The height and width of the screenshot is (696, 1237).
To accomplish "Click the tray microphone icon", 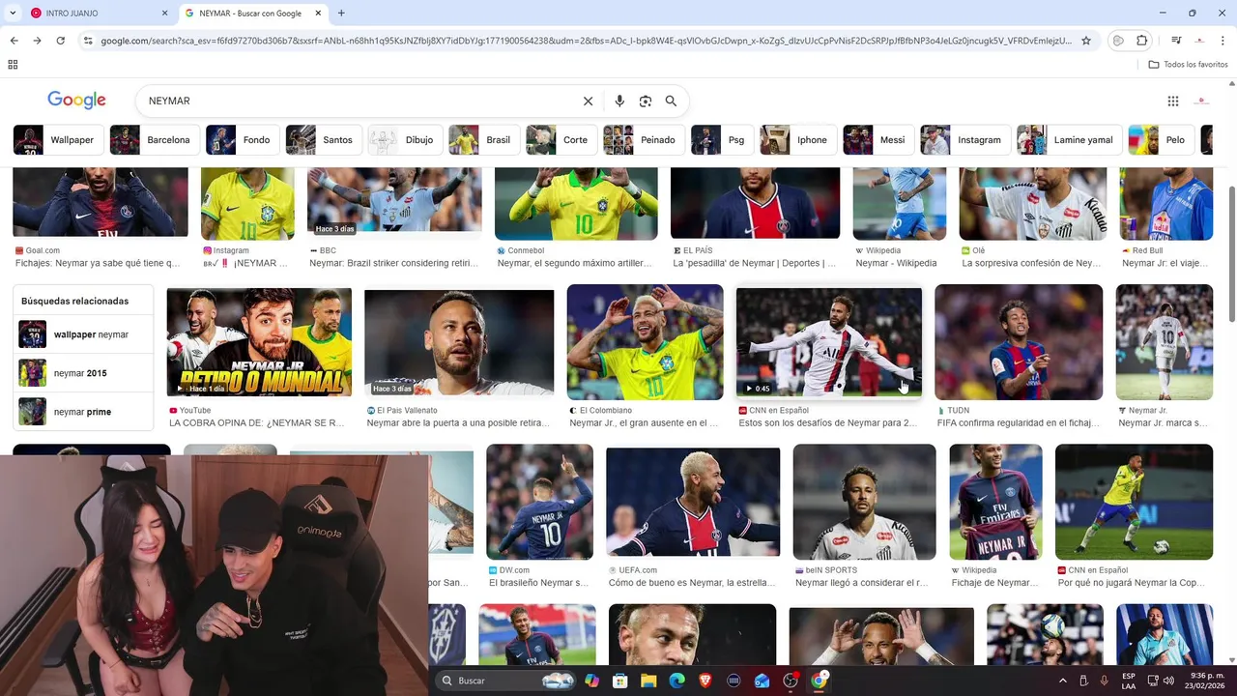I will point(1105,681).
